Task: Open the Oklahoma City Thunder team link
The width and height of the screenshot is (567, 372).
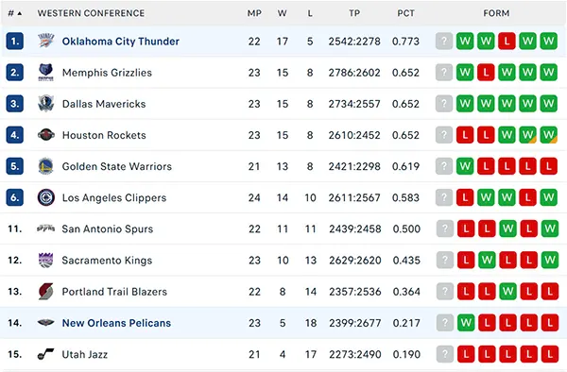Action: pos(121,42)
